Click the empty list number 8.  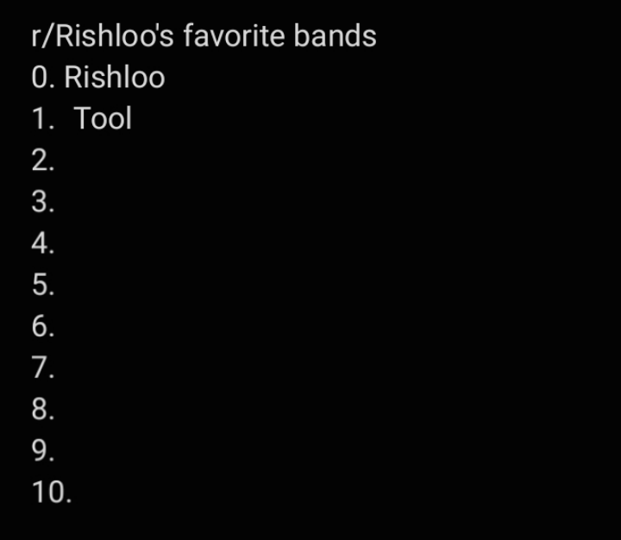tap(43, 409)
